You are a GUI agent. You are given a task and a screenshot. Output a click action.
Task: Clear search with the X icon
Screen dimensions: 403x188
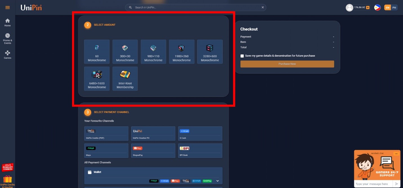(263, 8)
